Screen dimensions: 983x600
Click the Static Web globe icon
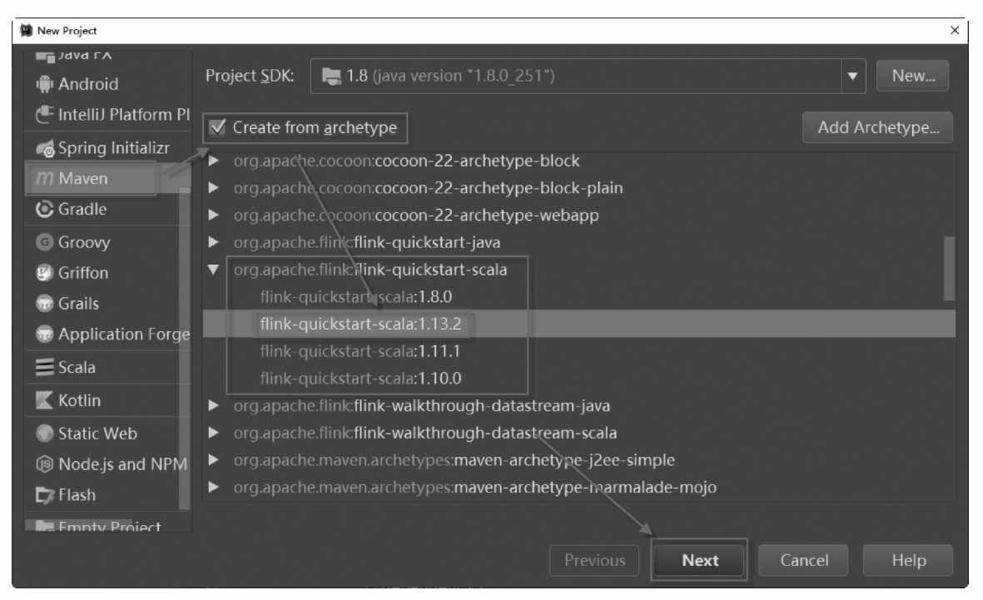tap(44, 434)
